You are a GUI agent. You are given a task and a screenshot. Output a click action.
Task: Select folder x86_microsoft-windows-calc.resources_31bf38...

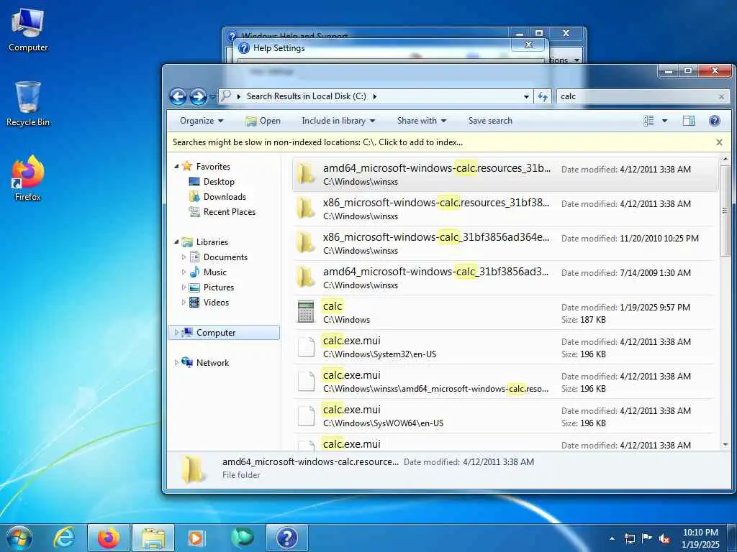tap(505, 209)
